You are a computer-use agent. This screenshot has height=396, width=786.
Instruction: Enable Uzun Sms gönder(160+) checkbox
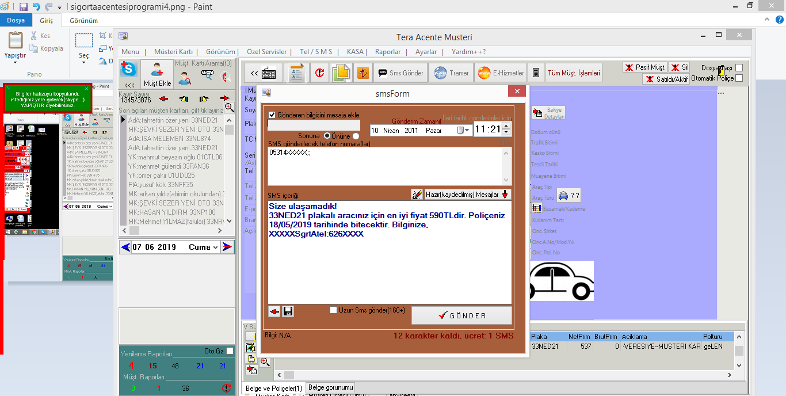(334, 310)
